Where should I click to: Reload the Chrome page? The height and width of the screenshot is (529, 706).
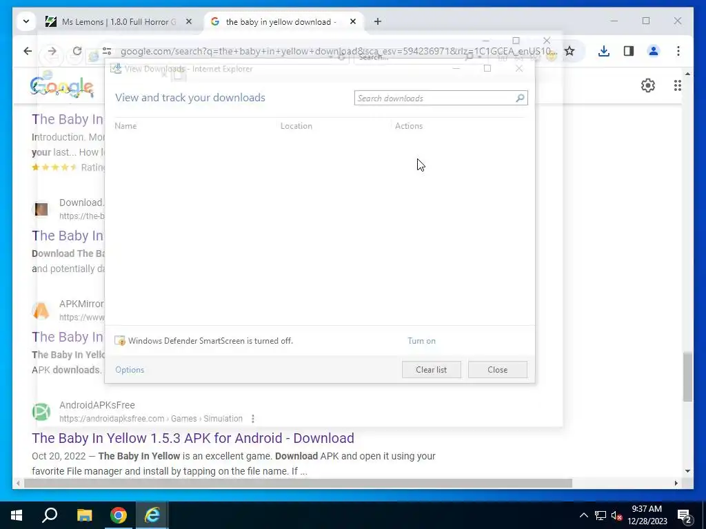[x=77, y=51]
